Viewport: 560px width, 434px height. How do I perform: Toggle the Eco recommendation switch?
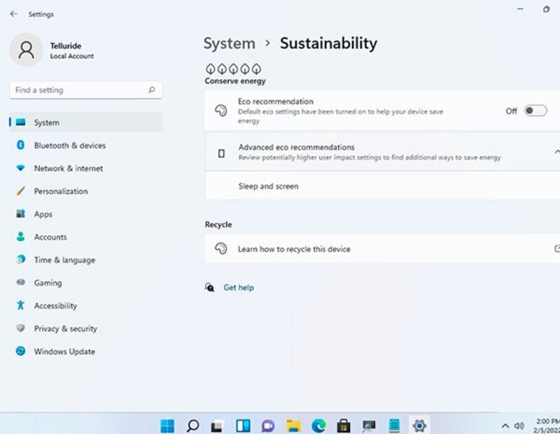tap(535, 111)
